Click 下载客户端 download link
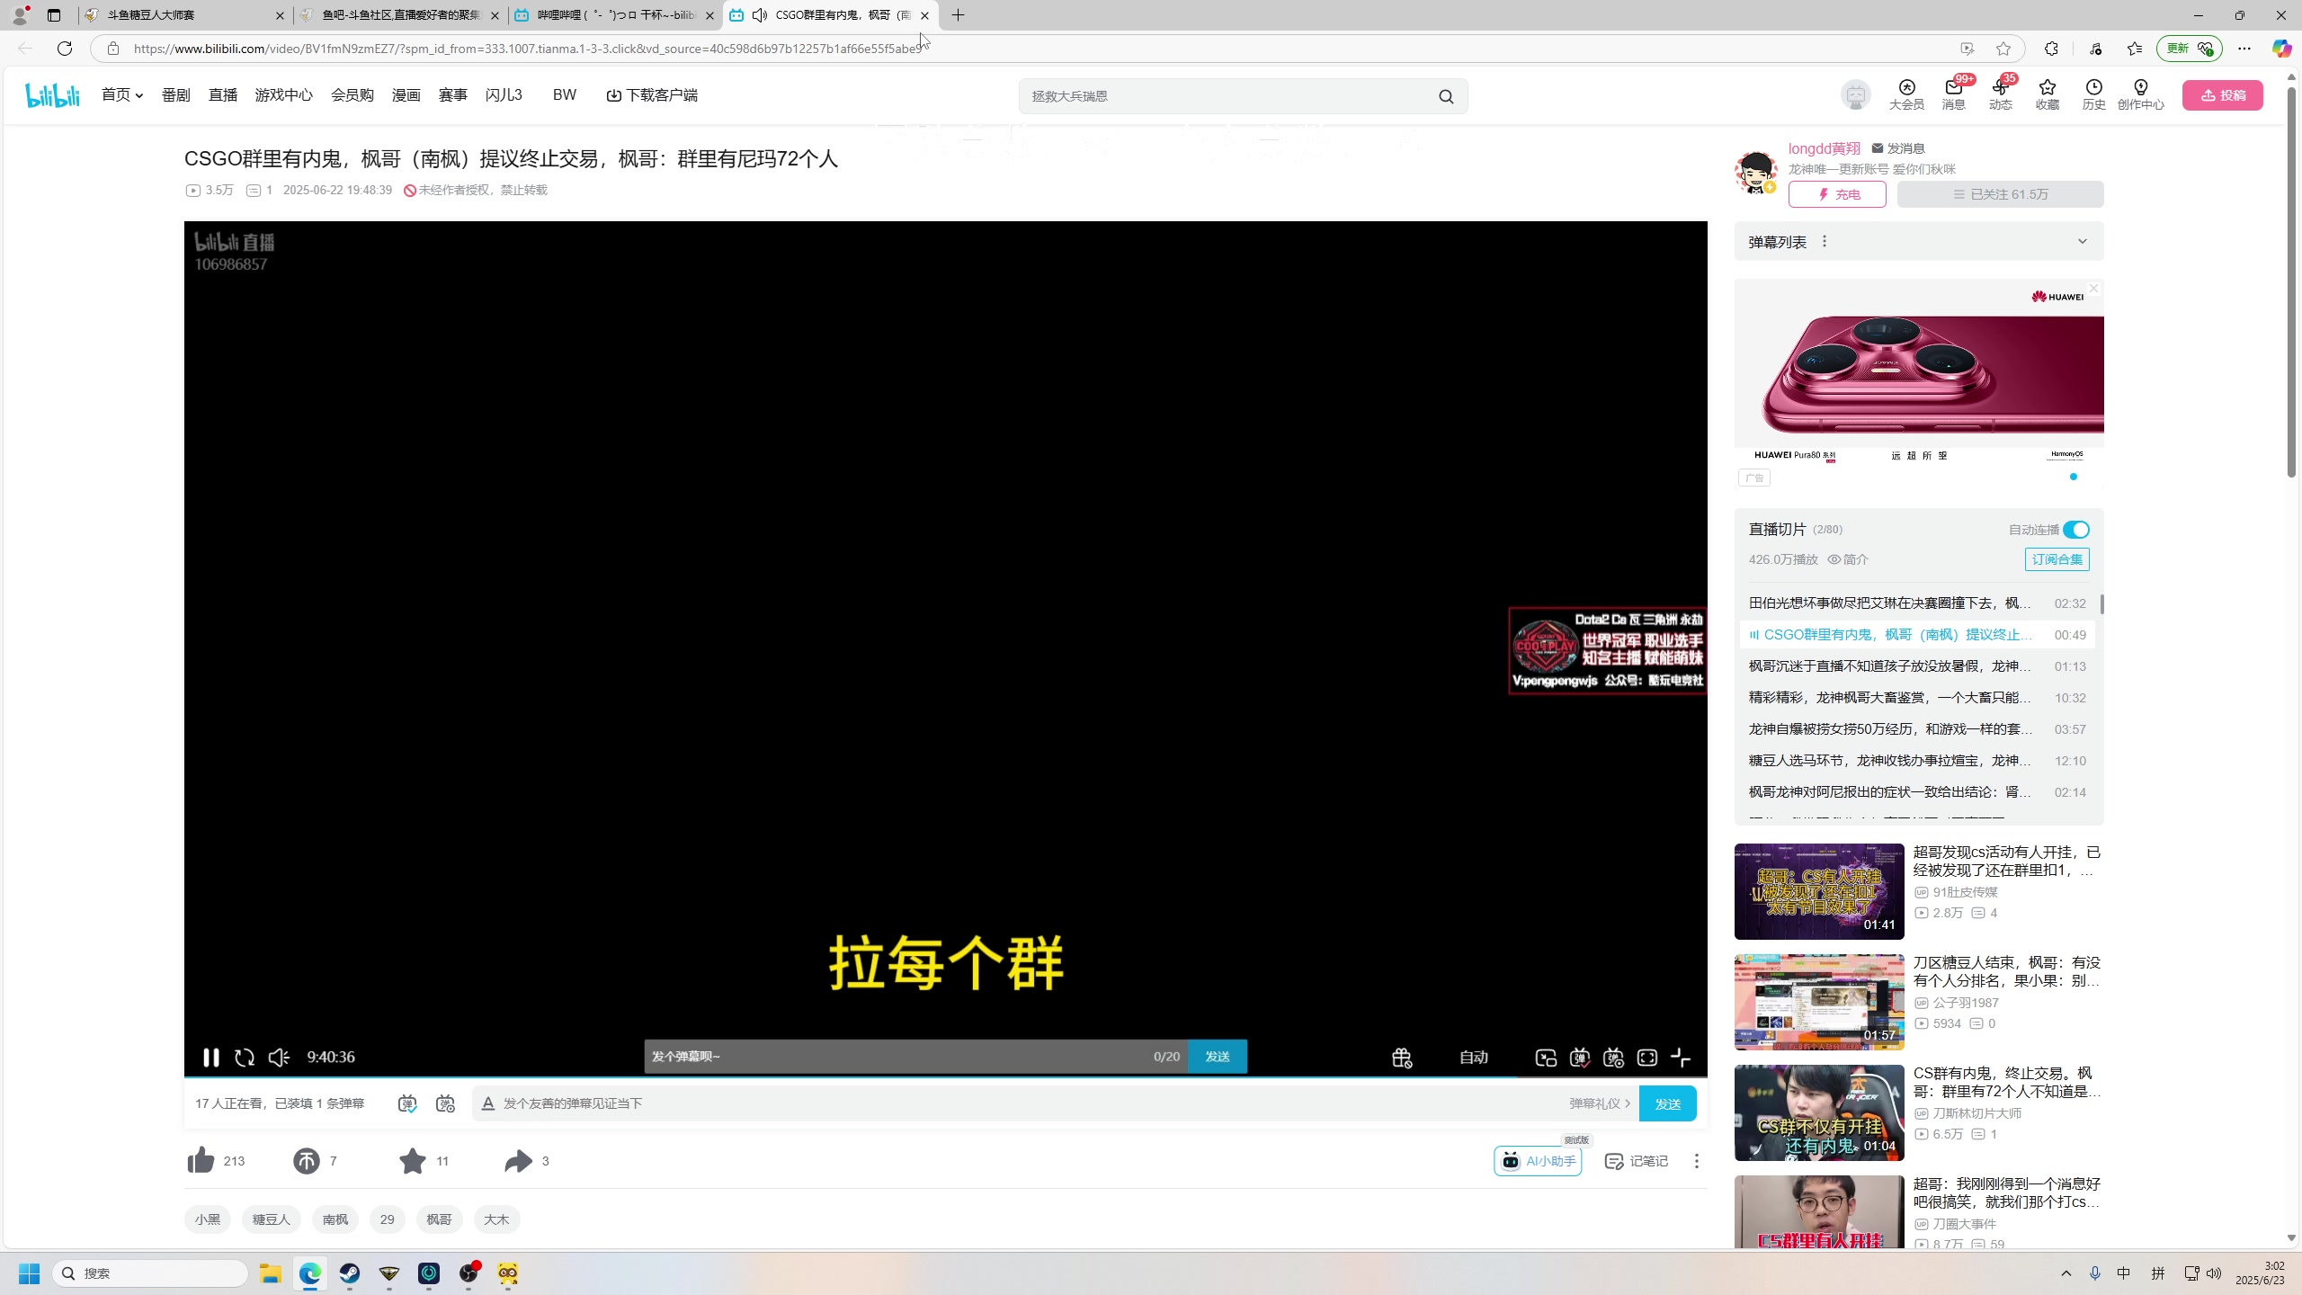The width and height of the screenshot is (2302, 1295). pyautogui.click(x=652, y=94)
